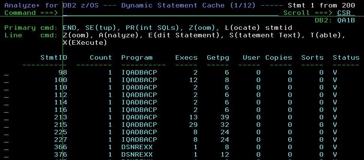Click the Command input field
Viewport: 364px width, 160px height.
point(171,13)
